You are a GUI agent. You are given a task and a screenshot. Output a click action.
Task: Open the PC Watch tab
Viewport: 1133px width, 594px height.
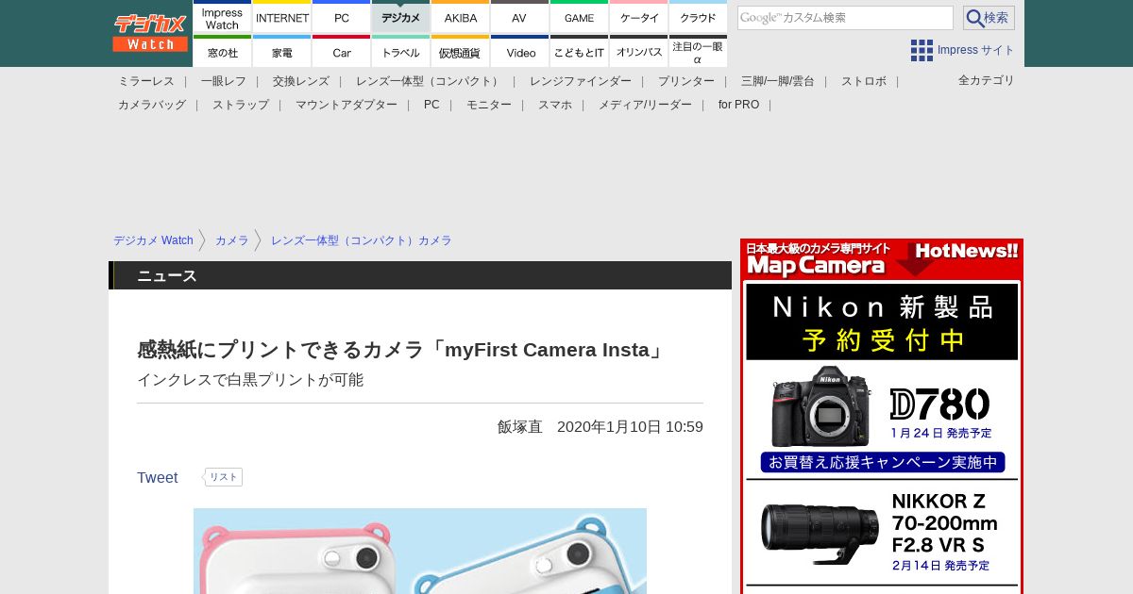pos(342,16)
